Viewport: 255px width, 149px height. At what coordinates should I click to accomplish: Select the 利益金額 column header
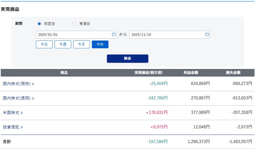click(191, 73)
